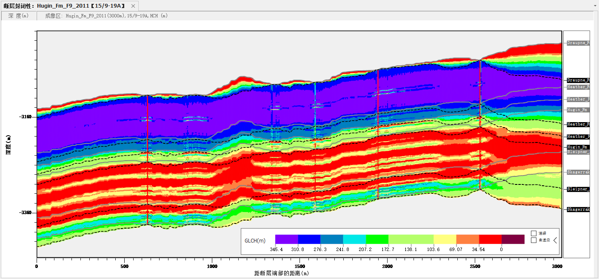Open the tab list dropdown arrow
Screen dimensions: 599x279
click(595, 6)
